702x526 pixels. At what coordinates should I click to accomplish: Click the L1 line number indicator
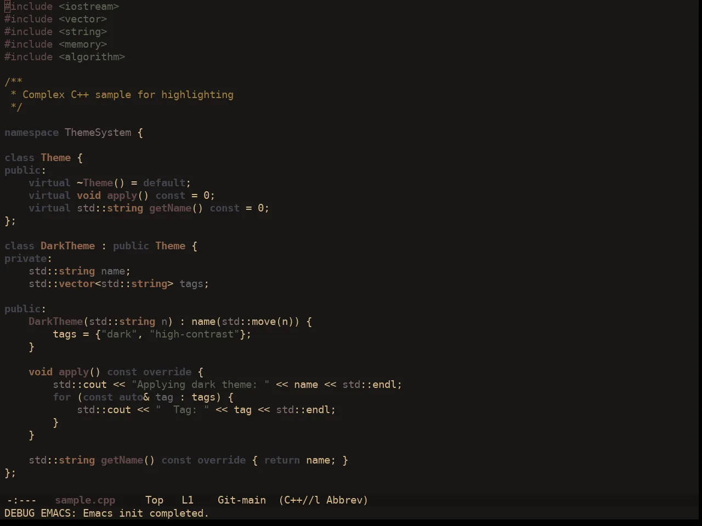[x=188, y=500]
